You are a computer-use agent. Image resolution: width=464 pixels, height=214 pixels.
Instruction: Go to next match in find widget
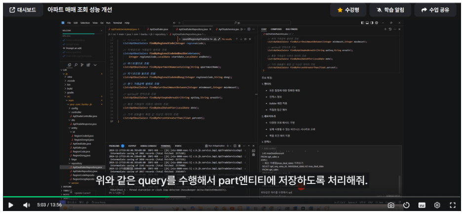tap(241, 39)
